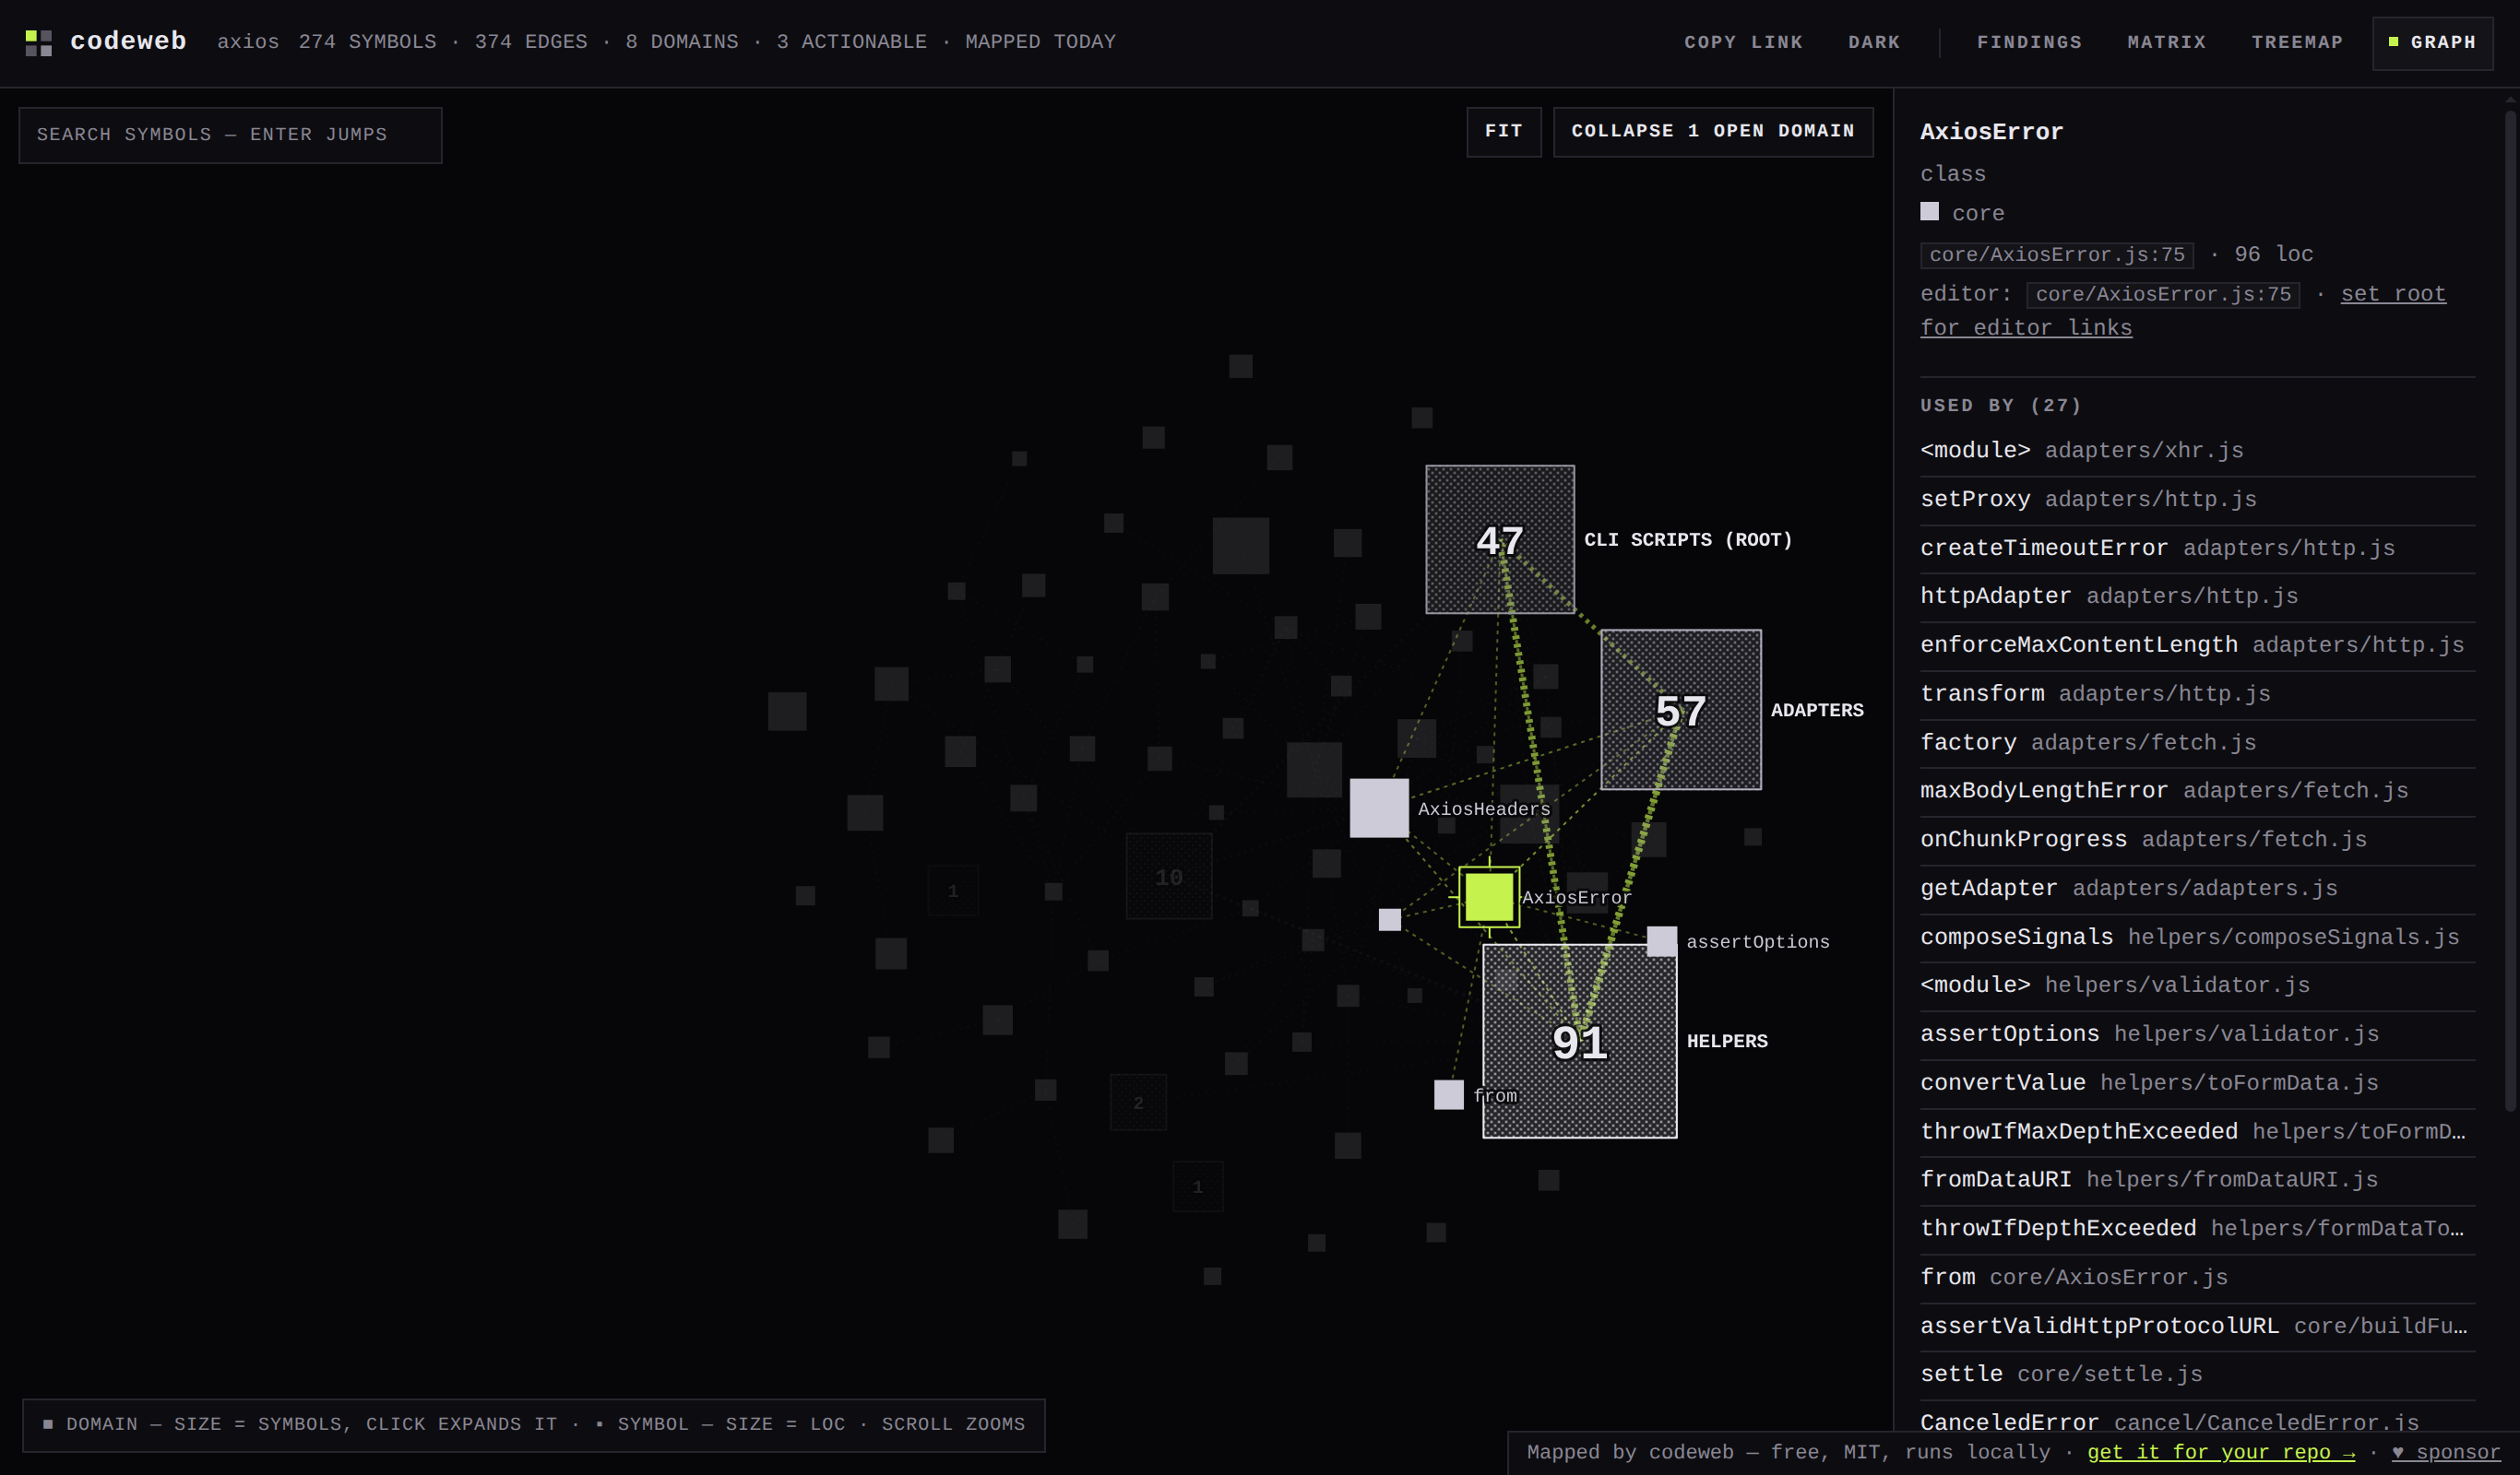
Task: Select the highlighted AxiosError graph node
Action: coord(1488,896)
